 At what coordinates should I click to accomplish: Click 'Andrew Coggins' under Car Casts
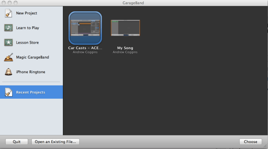(85, 52)
